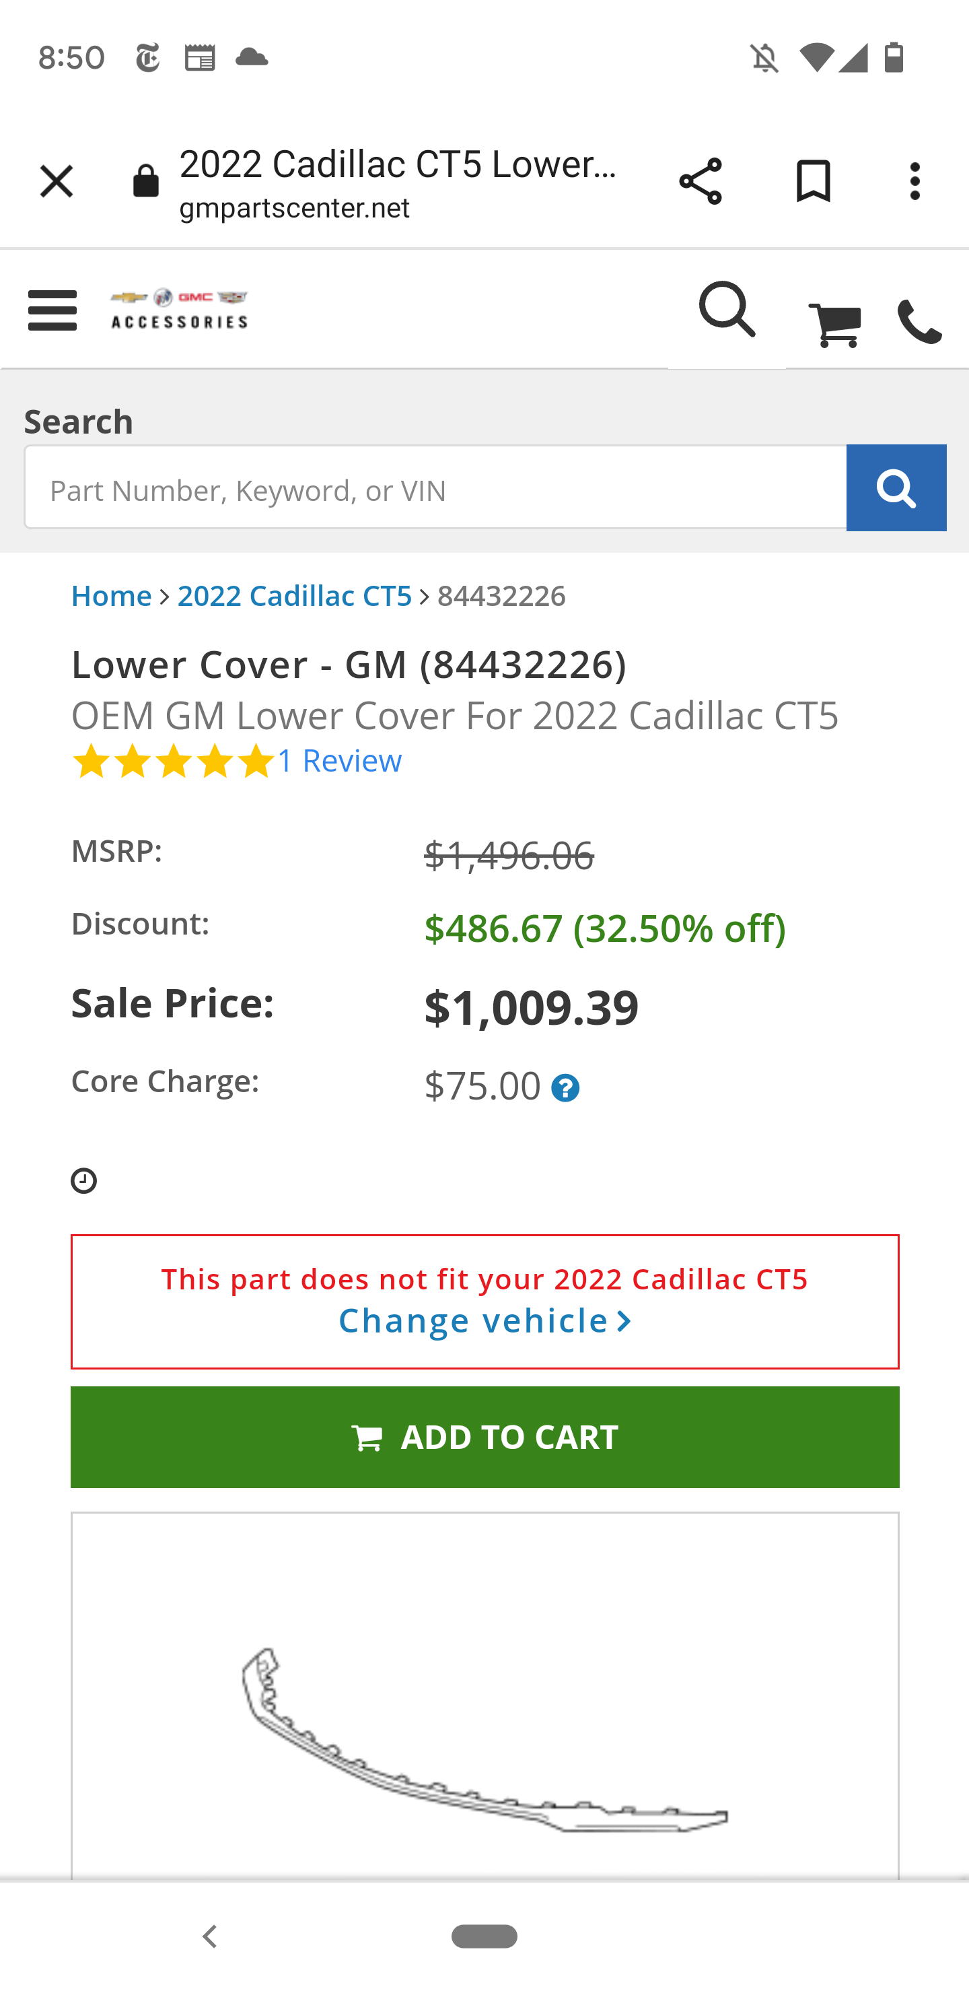Open browser three-dot overflow menu

pyautogui.click(x=915, y=182)
